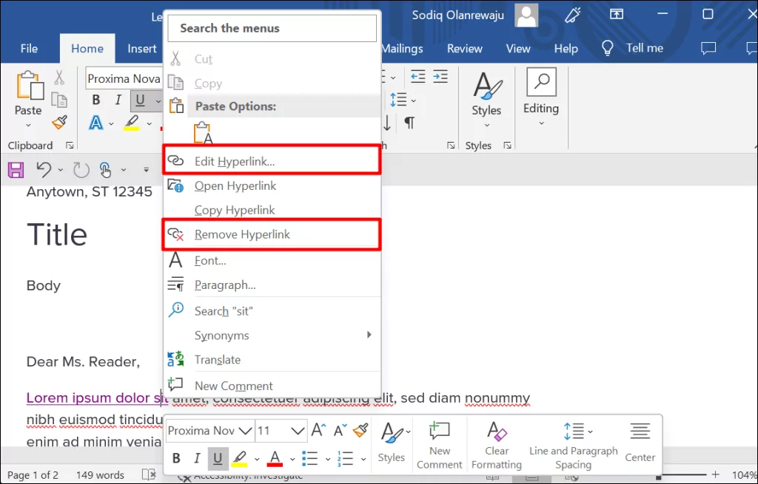Screen dimensions: 758x484
Task: Toggle Bold in the floating mini toolbar
Action: click(x=176, y=458)
